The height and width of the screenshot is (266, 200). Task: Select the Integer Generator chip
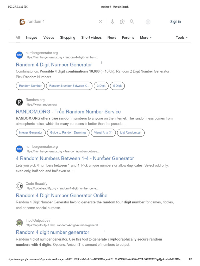pos(31,132)
